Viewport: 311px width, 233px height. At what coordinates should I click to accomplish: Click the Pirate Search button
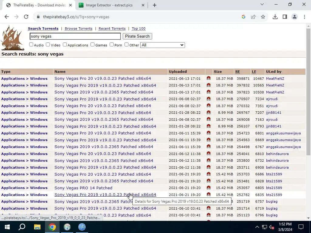(x=137, y=36)
